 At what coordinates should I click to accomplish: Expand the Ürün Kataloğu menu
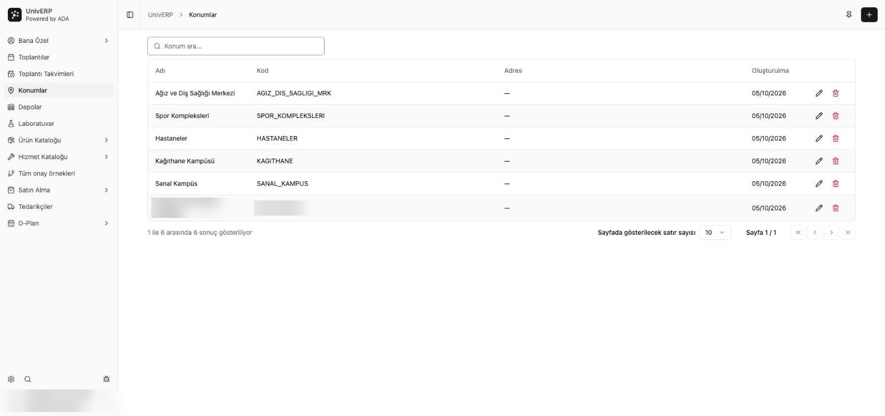coord(59,140)
